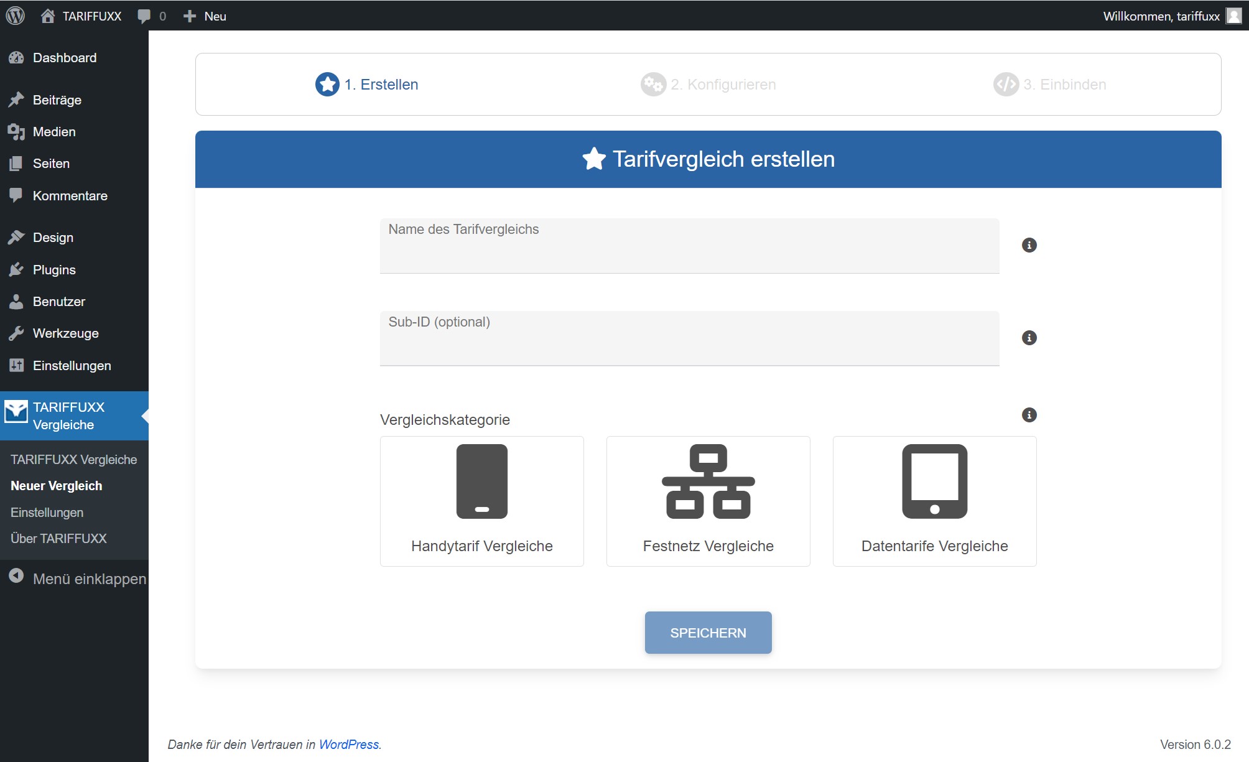The width and height of the screenshot is (1249, 762).
Task: Click the Plugins plug icon
Action: tap(16, 270)
